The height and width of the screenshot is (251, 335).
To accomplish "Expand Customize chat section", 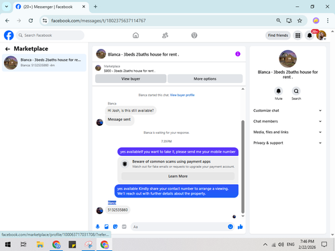I will (287, 110).
